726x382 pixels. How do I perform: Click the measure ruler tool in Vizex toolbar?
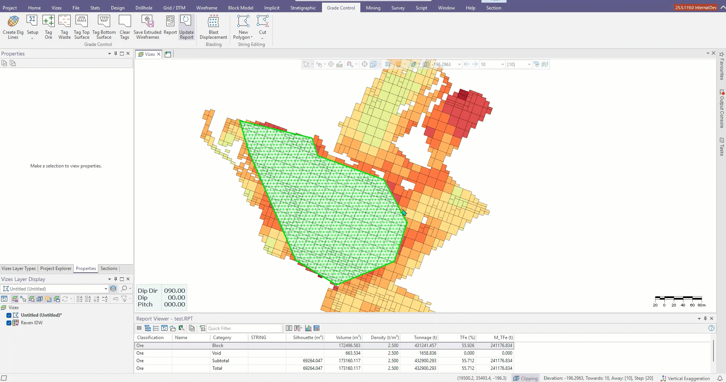(339, 65)
